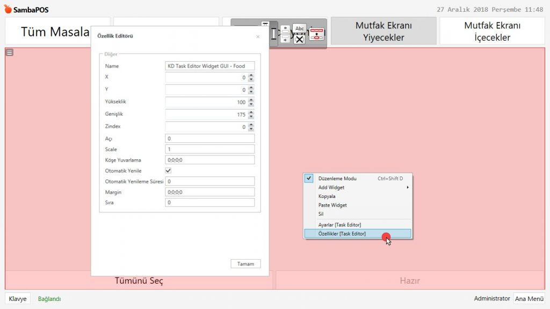Uncheck the Otomatik Yenile checkbox
The width and height of the screenshot is (550, 309).
168,171
